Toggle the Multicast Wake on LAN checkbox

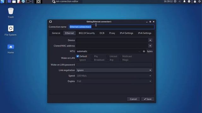point(121,56)
